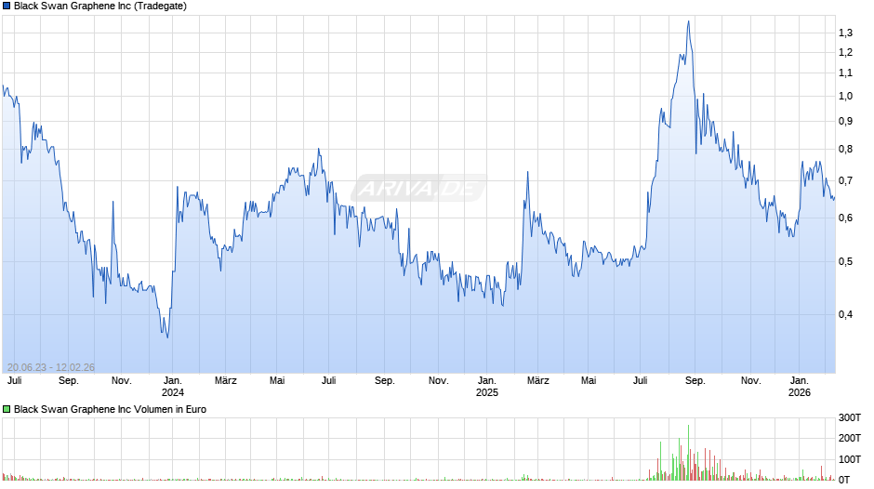
Task: Click the date range text 20.06.23 - 12.02.26
Action: (x=51, y=367)
